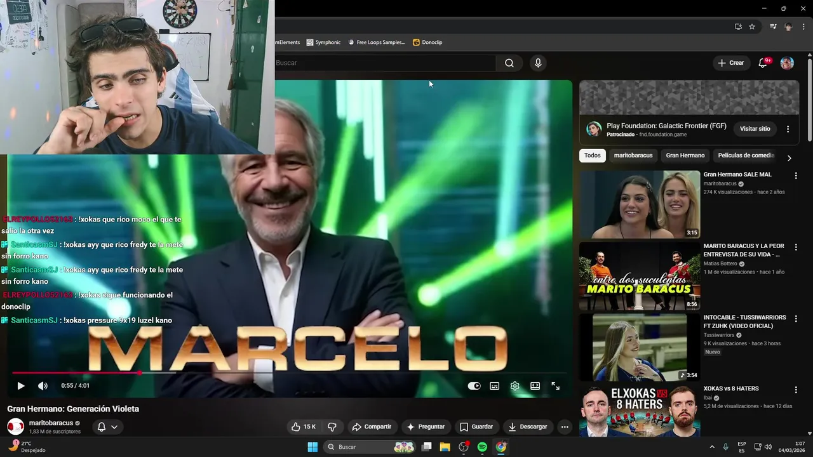Open YouTube notifications bell with 9+ badge
Viewport: 813px width, 457px height.
[763, 63]
